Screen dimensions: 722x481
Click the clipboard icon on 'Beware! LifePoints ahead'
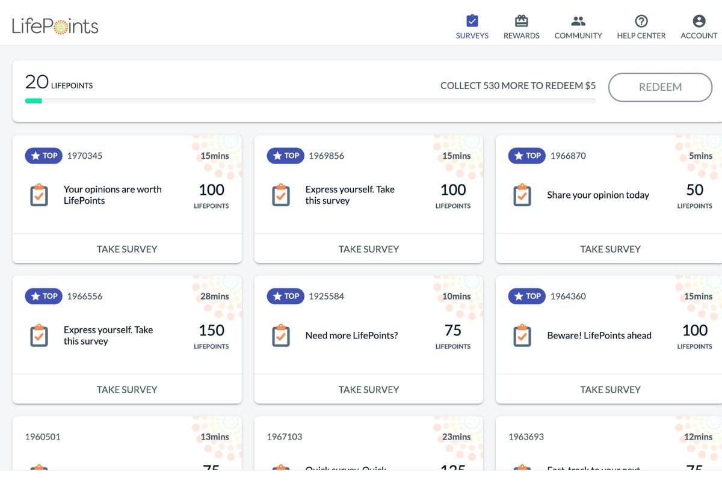tap(522, 335)
